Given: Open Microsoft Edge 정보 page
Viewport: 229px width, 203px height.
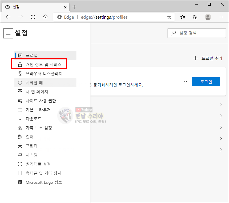Looking at the screenshot, I should (45, 182).
